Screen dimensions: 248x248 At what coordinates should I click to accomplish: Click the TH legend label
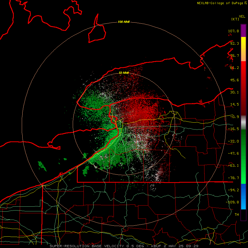(x=237, y=215)
